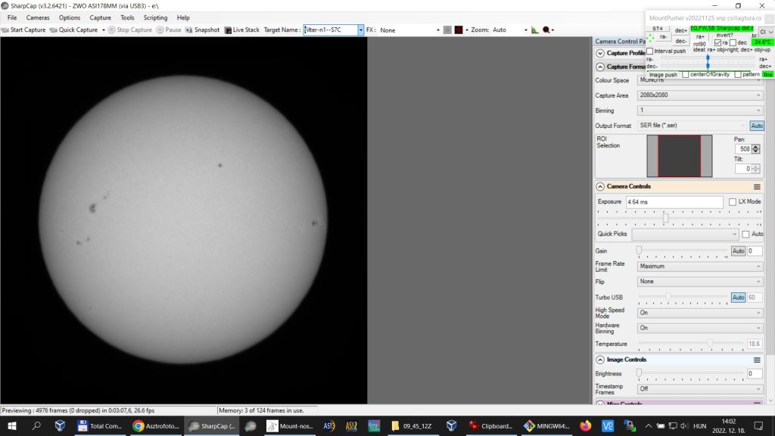The width and height of the screenshot is (775, 436).
Task: Enable LX Mode checkbox
Action: click(733, 201)
